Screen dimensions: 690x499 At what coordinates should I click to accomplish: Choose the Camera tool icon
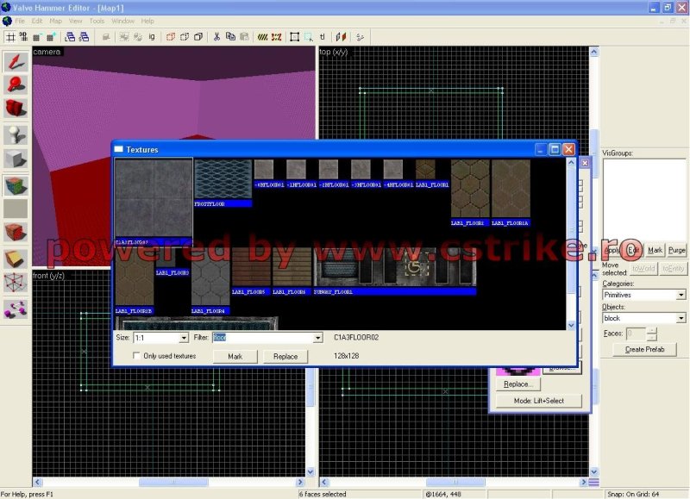[16, 109]
